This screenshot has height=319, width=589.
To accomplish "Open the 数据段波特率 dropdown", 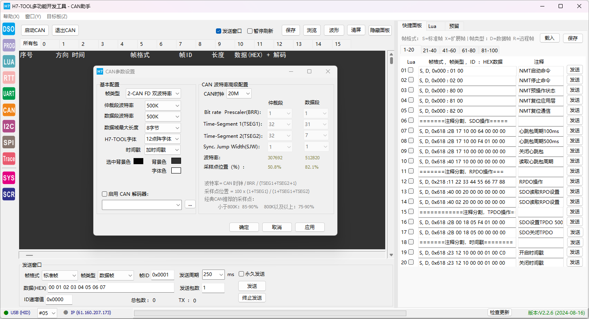I will tap(163, 116).
